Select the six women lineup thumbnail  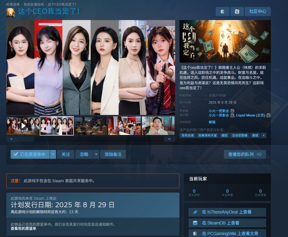point(57,126)
